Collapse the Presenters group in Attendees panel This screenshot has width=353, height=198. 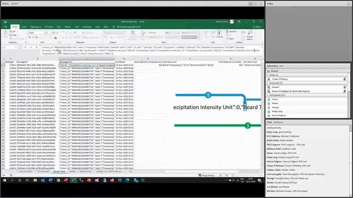[268, 83]
